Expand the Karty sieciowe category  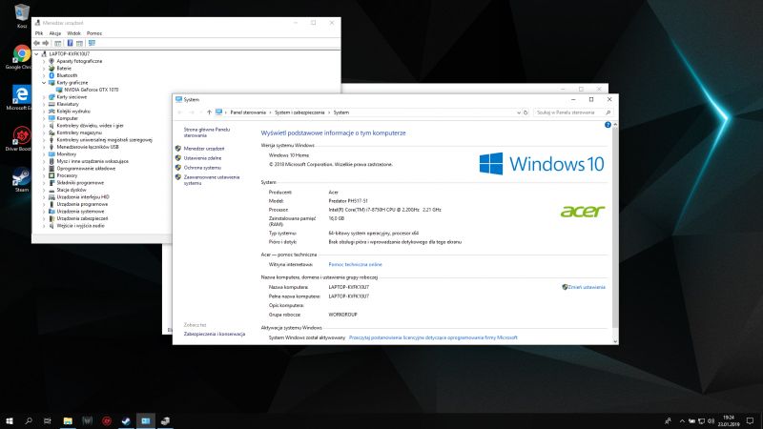[44, 97]
